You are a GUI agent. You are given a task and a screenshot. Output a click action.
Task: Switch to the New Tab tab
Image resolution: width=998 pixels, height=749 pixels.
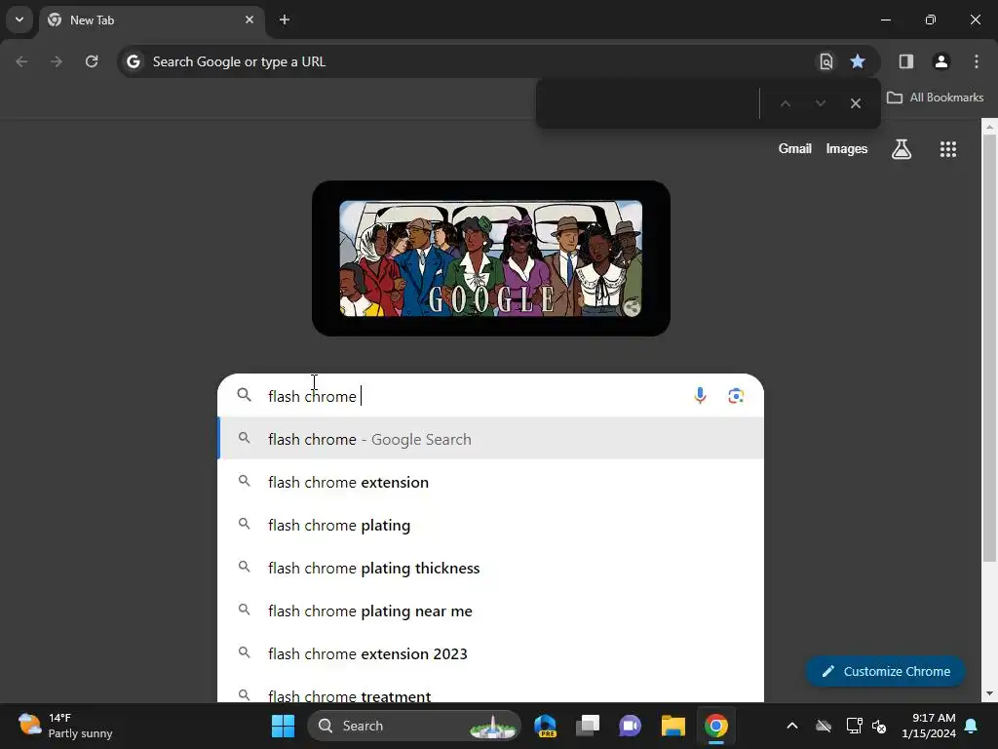point(151,20)
